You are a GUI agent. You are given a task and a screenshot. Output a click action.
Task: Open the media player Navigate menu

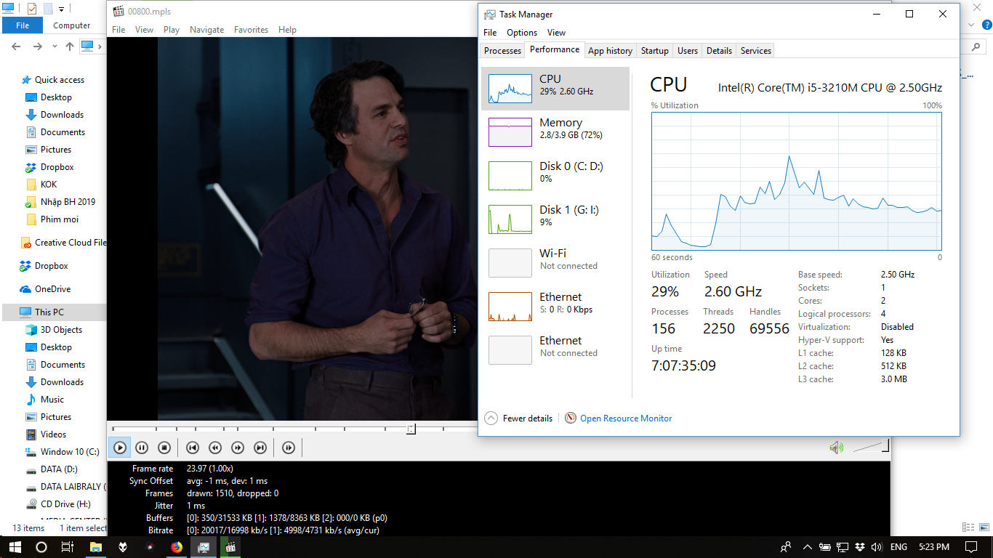click(x=206, y=30)
